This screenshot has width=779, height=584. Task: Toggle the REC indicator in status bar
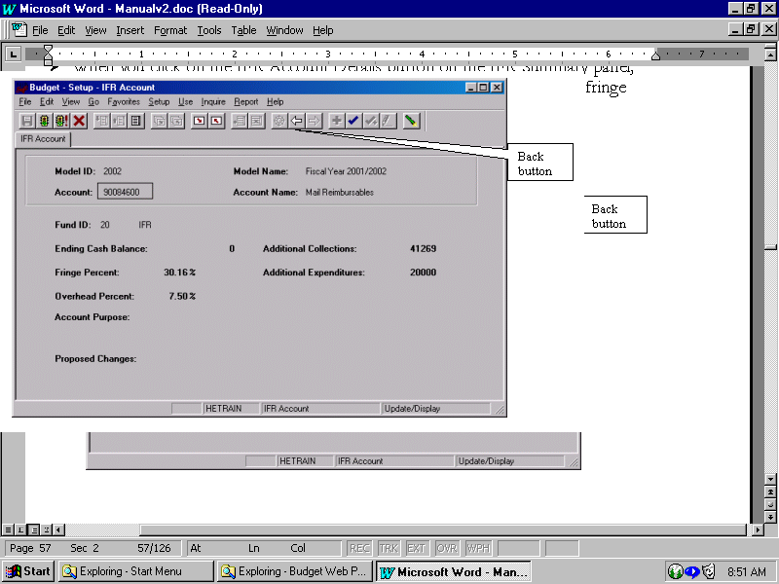click(359, 549)
